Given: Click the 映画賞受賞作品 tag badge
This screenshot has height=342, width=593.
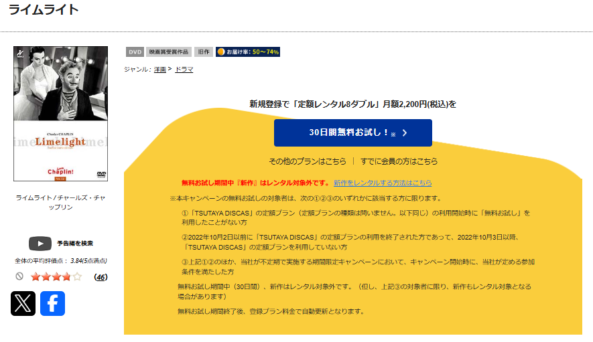Looking at the screenshot, I should (169, 52).
